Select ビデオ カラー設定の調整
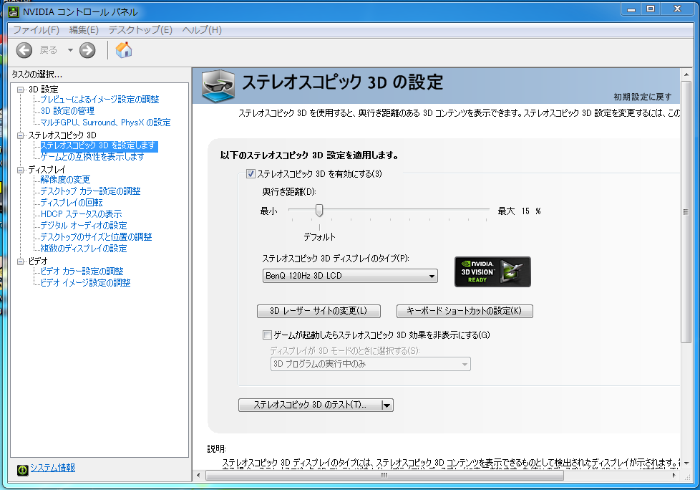 click(82, 272)
